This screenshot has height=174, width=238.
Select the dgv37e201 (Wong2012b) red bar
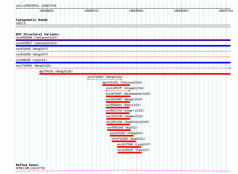click(x=135, y=74)
